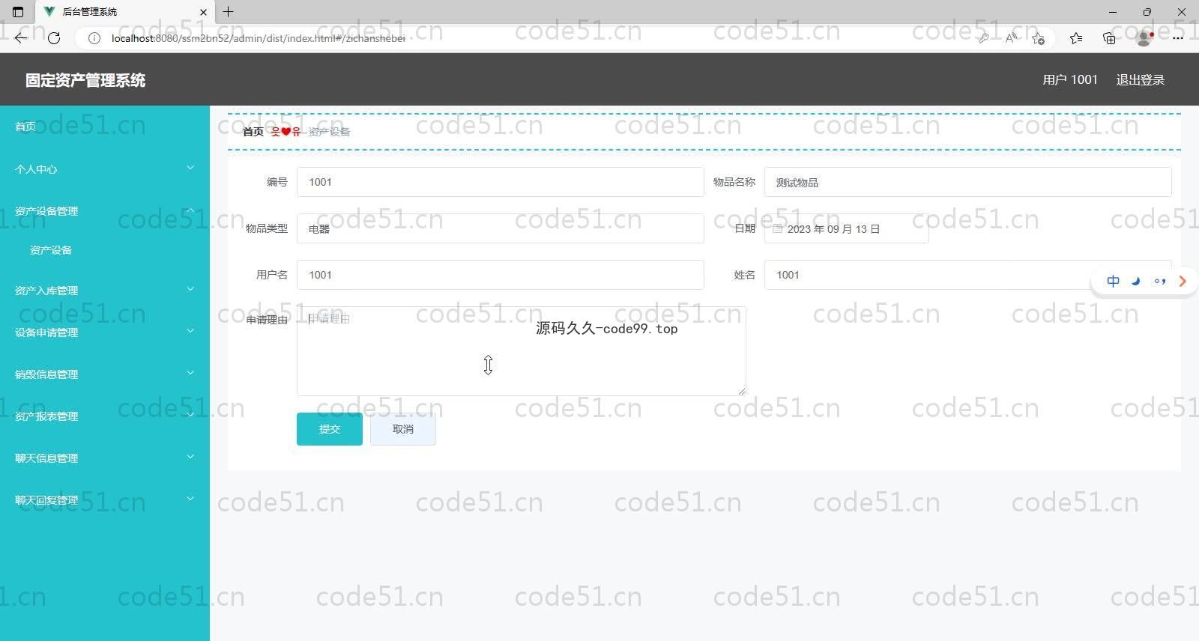
Task: Reload the page with refresh icon
Action: pyautogui.click(x=54, y=38)
